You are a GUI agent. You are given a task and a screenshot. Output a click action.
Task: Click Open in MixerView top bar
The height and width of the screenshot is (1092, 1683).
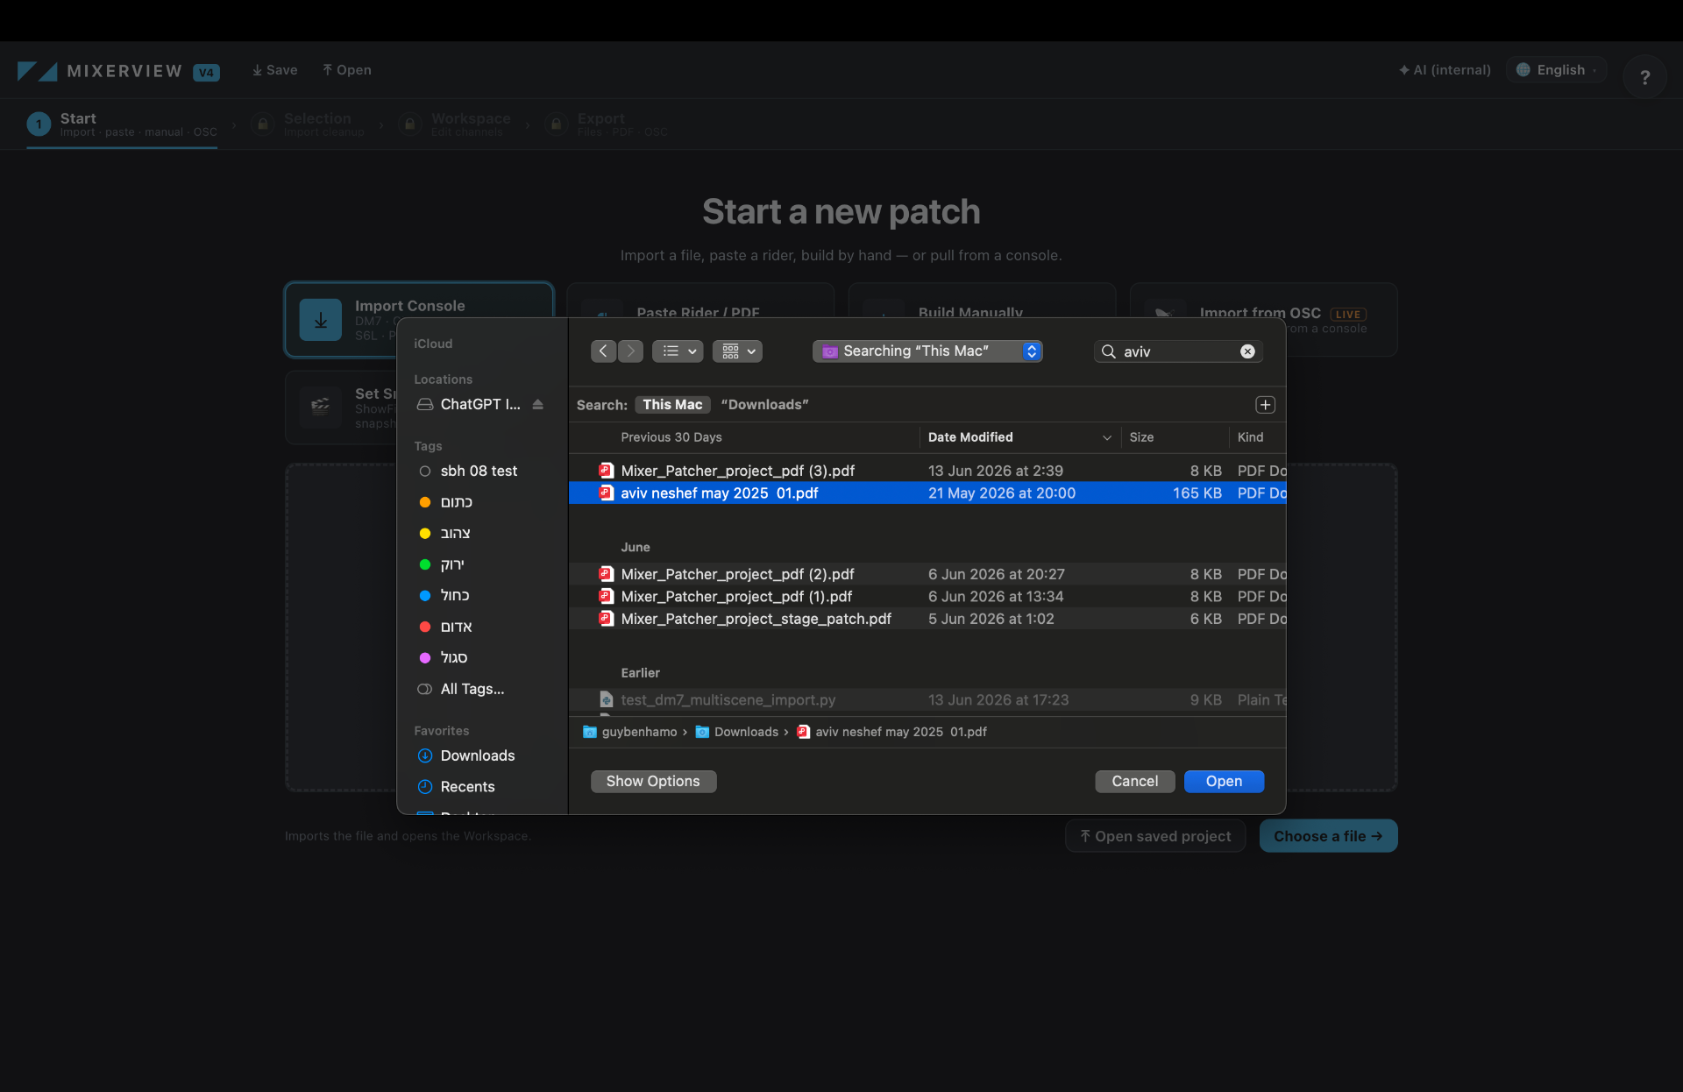pos(346,70)
